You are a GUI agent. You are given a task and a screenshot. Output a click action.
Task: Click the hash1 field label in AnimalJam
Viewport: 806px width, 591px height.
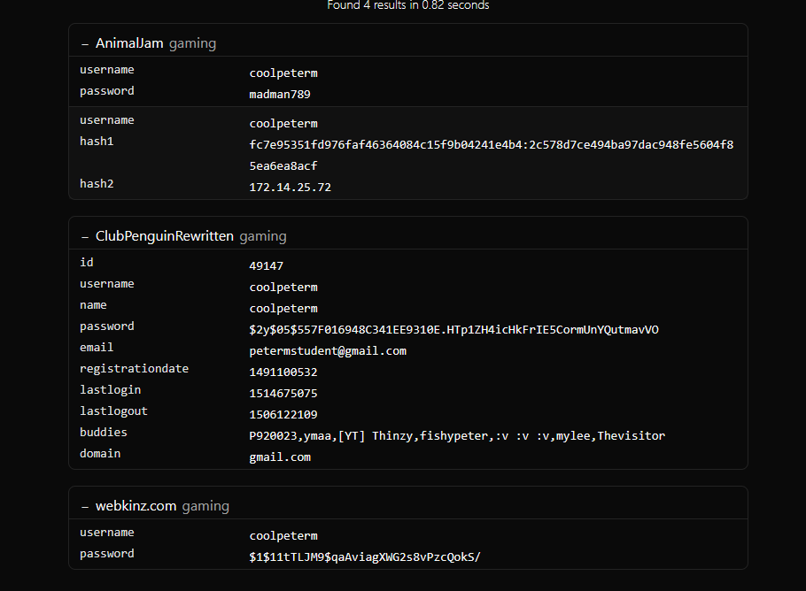pos(97,142)
